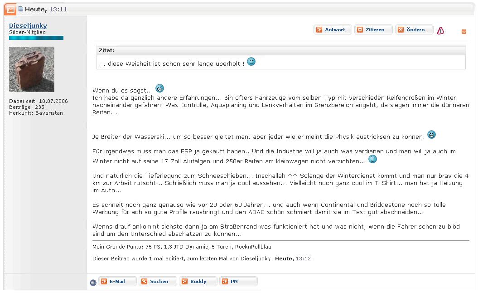
Task: Click small orange icon right of warning triangle
Action: tap(464, 32)
